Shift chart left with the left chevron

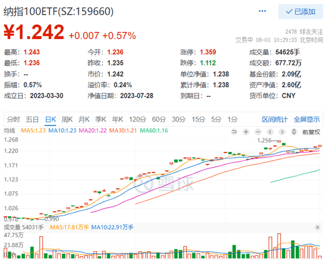[270, 131]
